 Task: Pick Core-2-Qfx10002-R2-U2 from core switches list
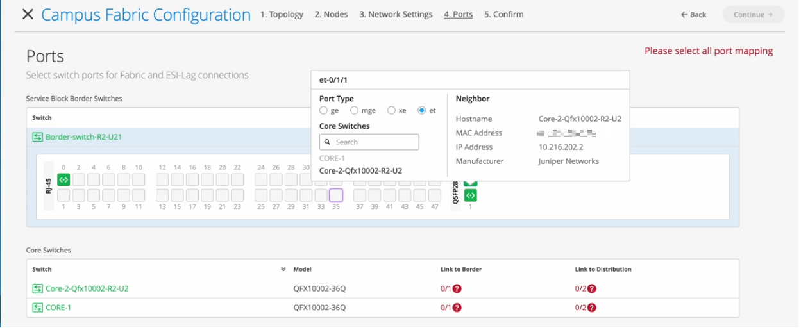pos(360,170)
